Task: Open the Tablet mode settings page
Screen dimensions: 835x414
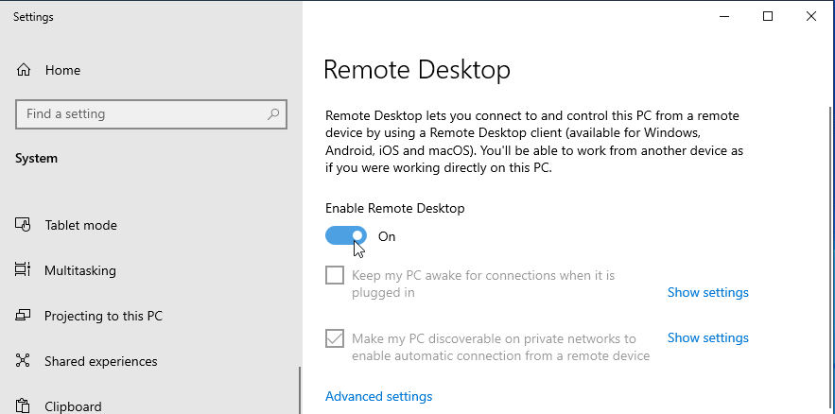Action: pos(80,225)
